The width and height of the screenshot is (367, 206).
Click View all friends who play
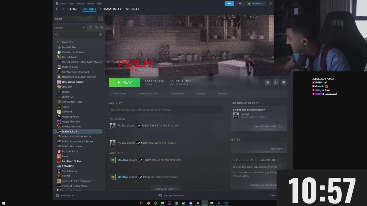coord(268,126)
